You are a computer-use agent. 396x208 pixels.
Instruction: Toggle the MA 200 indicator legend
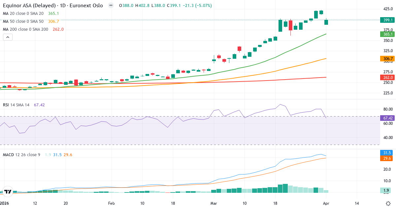[24, 29]
